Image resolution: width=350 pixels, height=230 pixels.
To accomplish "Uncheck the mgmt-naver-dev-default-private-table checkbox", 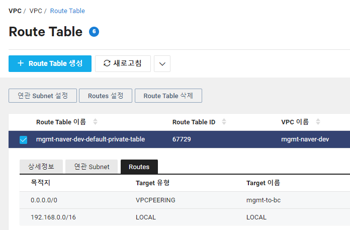I will pos(23,139).
